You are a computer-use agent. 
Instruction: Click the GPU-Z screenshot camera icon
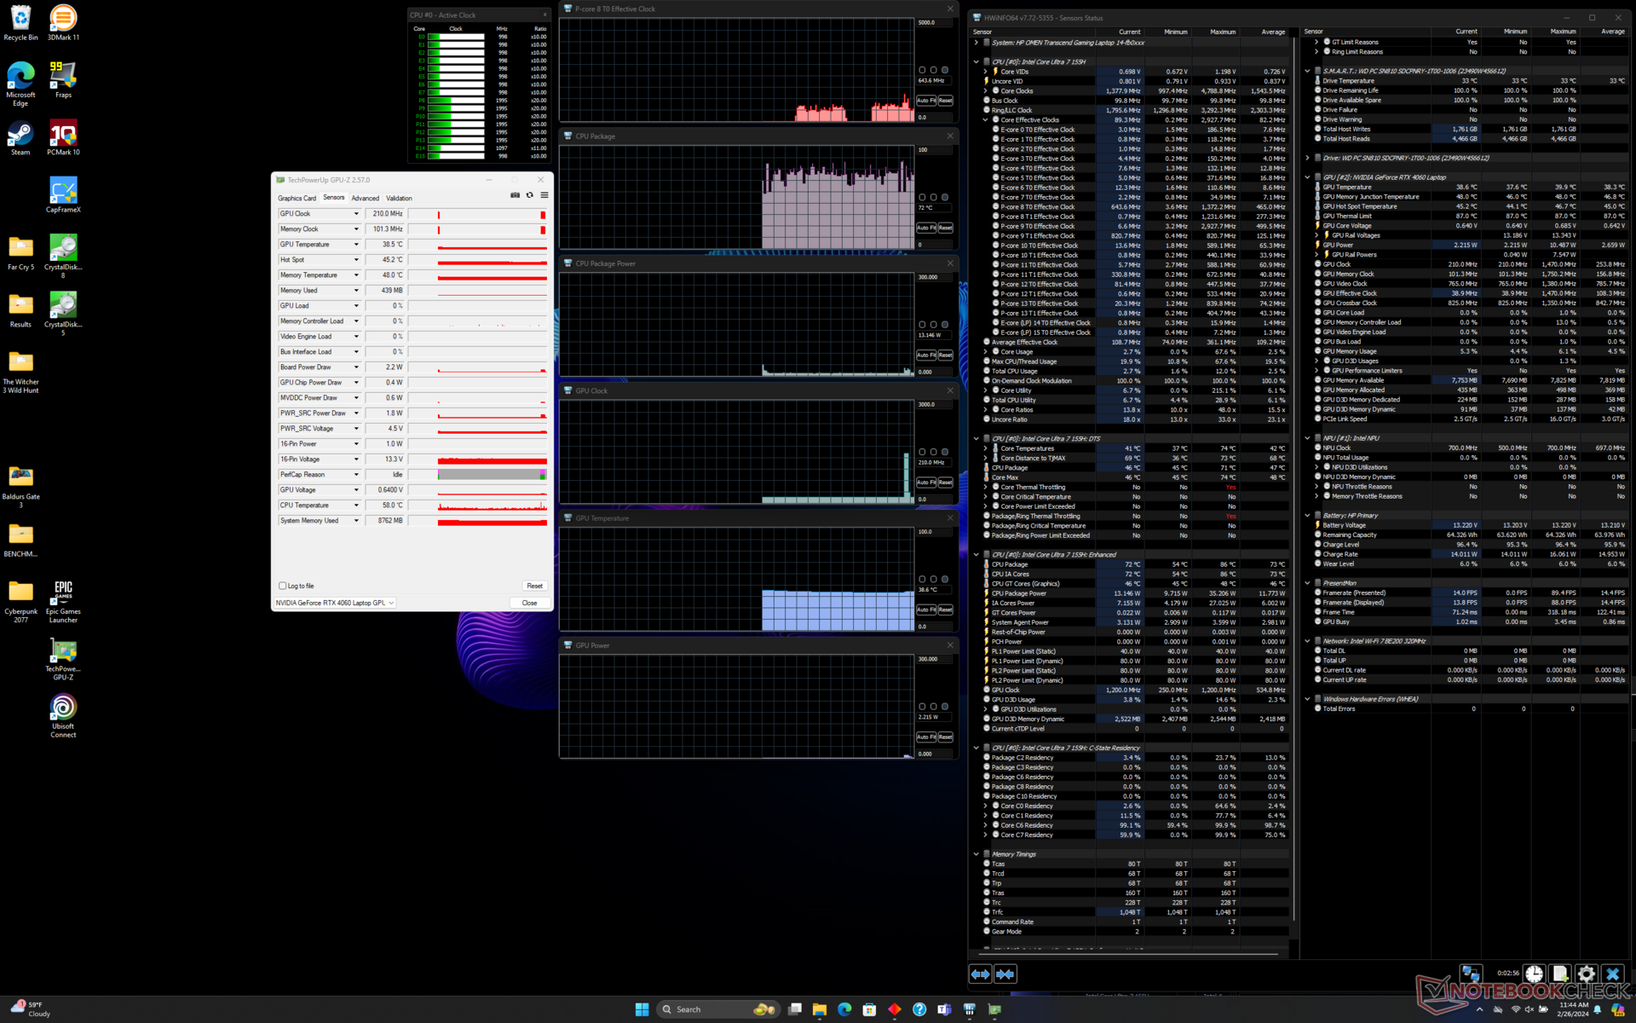(x=515, y=195)
